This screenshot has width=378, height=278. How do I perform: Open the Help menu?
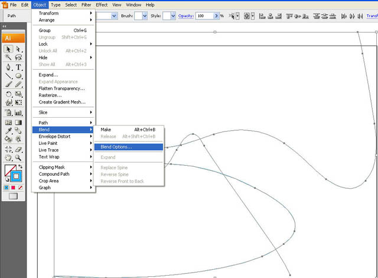click(150, 5)
